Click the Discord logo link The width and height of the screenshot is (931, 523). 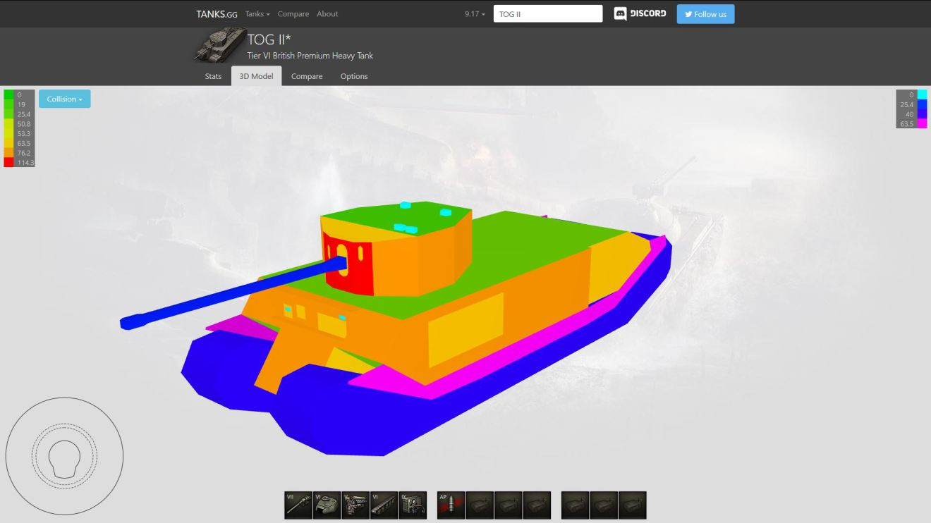640,14
